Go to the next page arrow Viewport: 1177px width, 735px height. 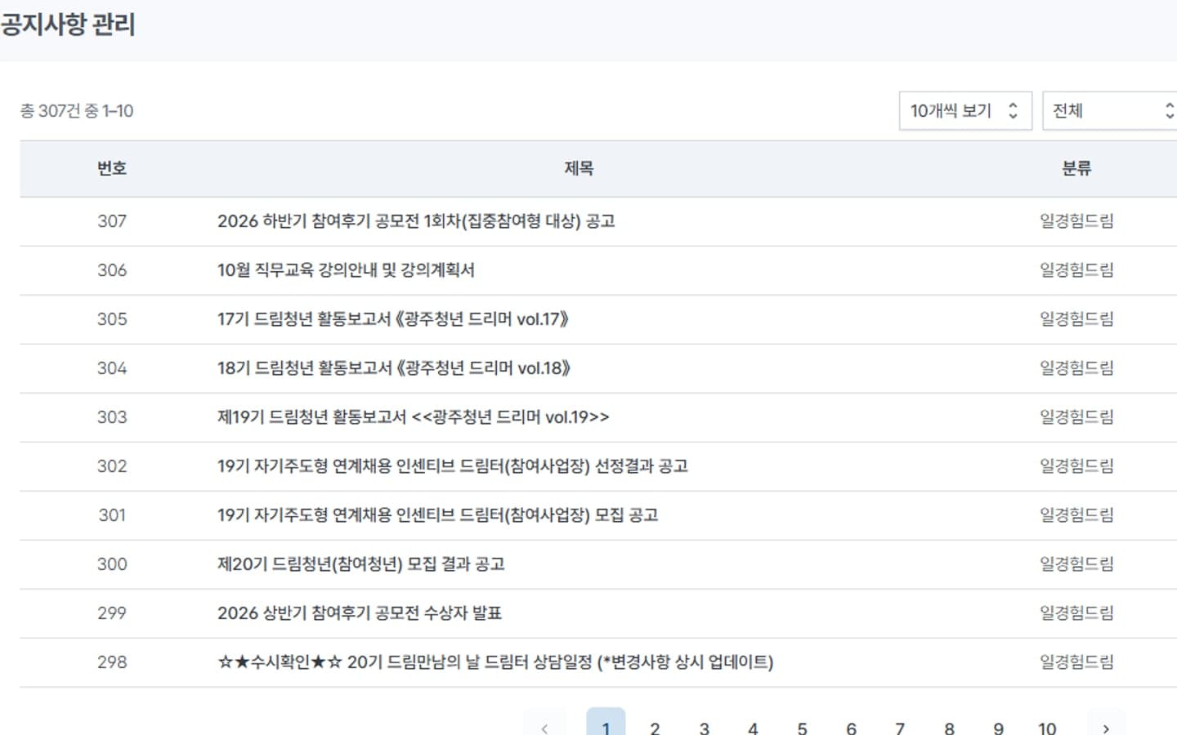tap(1106, 727)
